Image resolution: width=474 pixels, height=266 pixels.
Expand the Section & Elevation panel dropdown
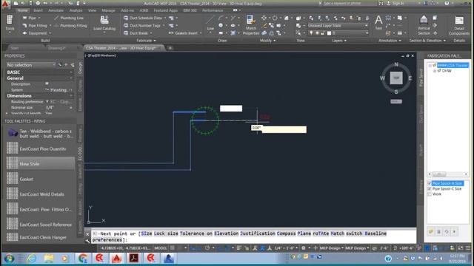427,41
